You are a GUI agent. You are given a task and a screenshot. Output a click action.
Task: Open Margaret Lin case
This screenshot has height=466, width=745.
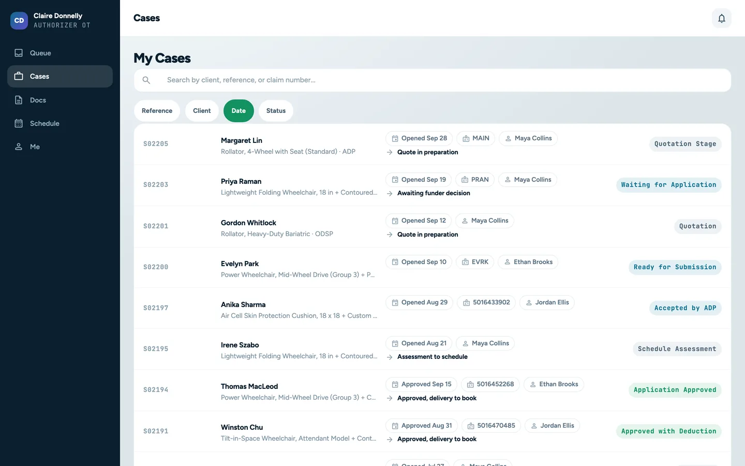pos(433,144)
